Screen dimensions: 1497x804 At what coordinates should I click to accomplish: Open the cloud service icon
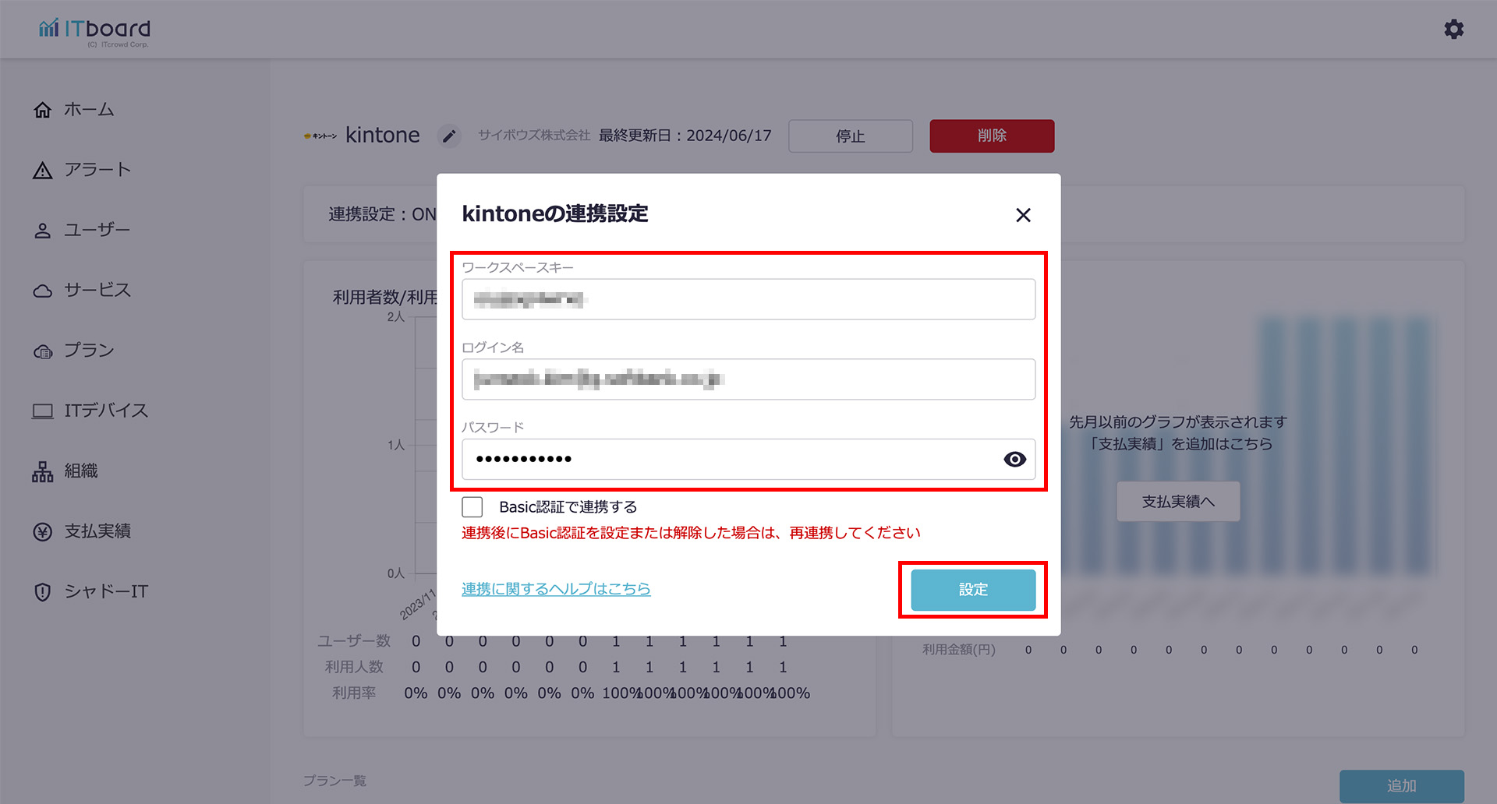click(x=43, y=291)
